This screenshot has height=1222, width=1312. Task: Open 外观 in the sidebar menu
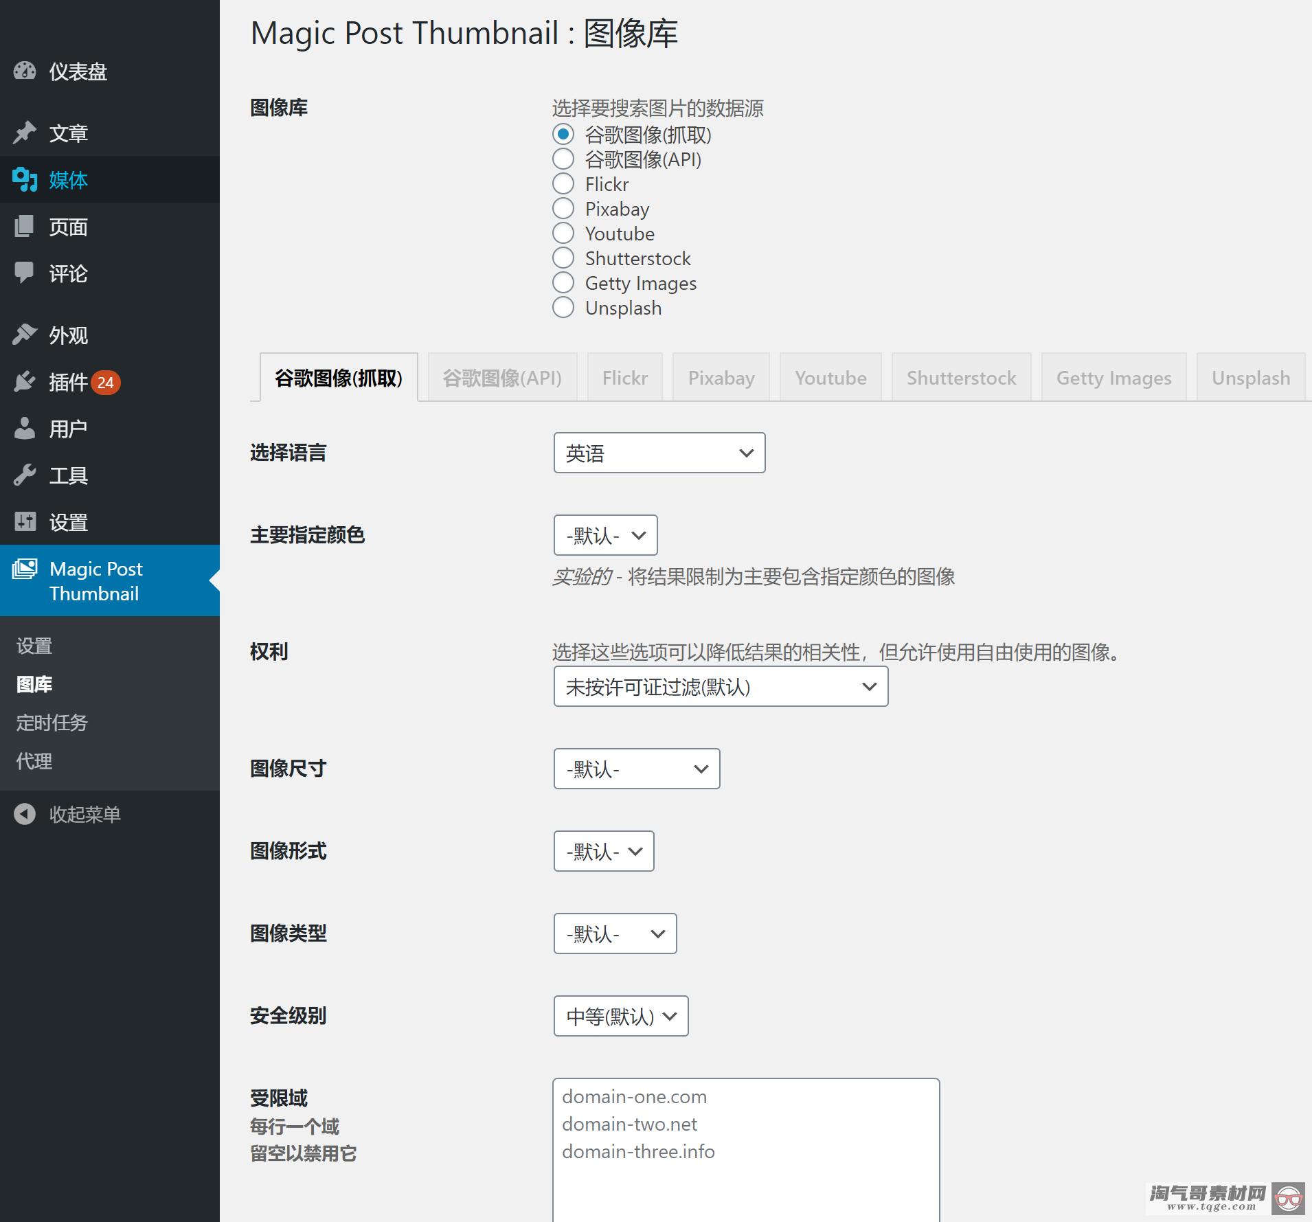point(110,335)
